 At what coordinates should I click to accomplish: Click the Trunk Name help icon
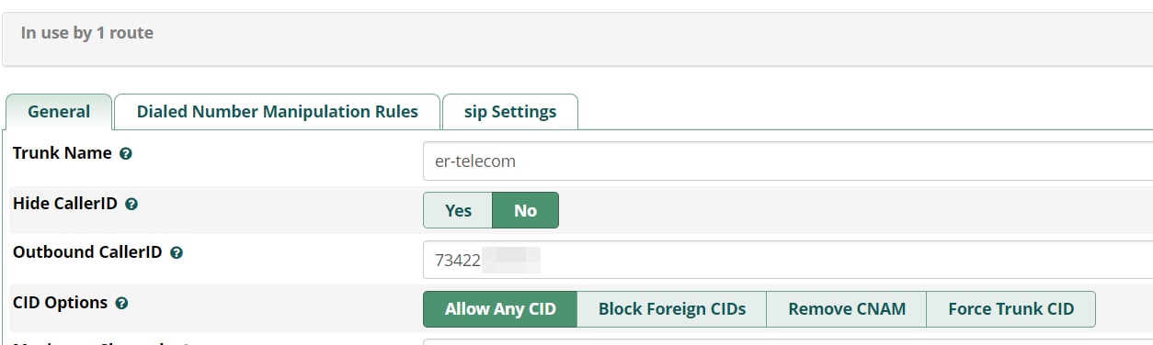pos(126,154)
